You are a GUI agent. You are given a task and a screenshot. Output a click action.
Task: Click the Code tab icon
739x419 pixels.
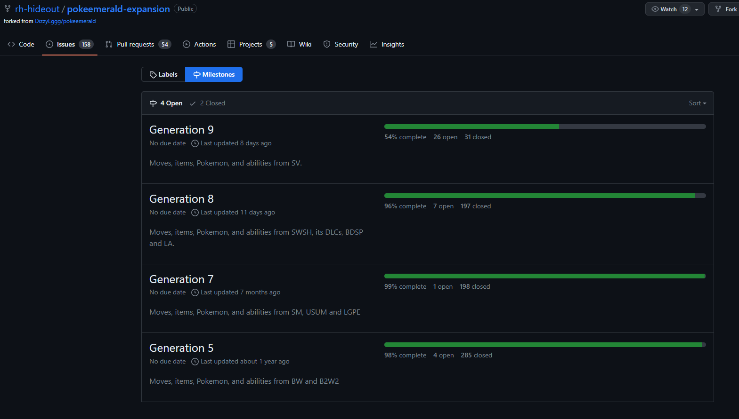pos(11,44)
